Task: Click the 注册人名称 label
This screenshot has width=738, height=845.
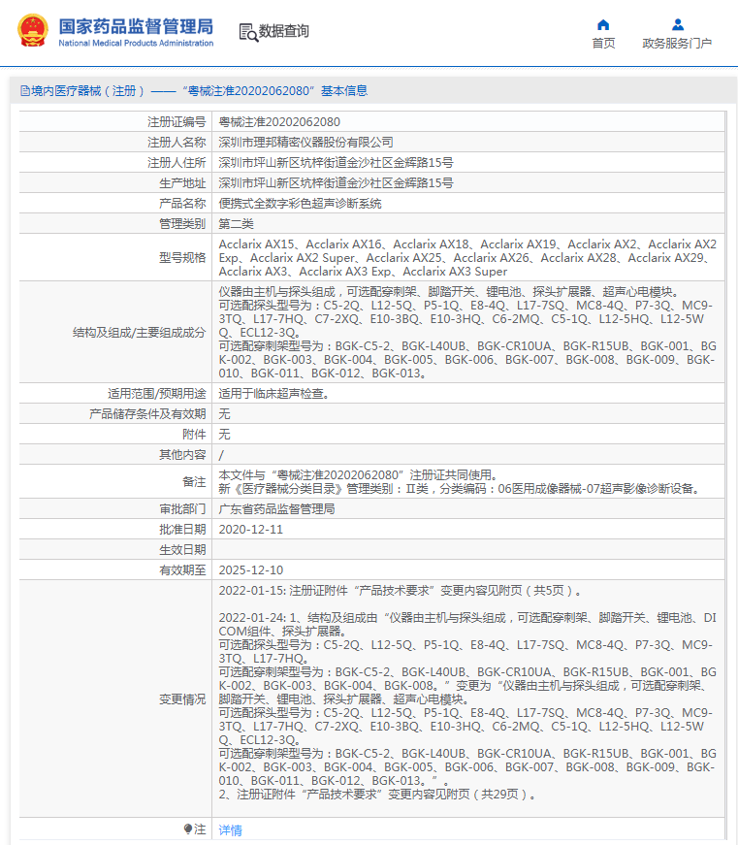Action: (x=176, y=143)
